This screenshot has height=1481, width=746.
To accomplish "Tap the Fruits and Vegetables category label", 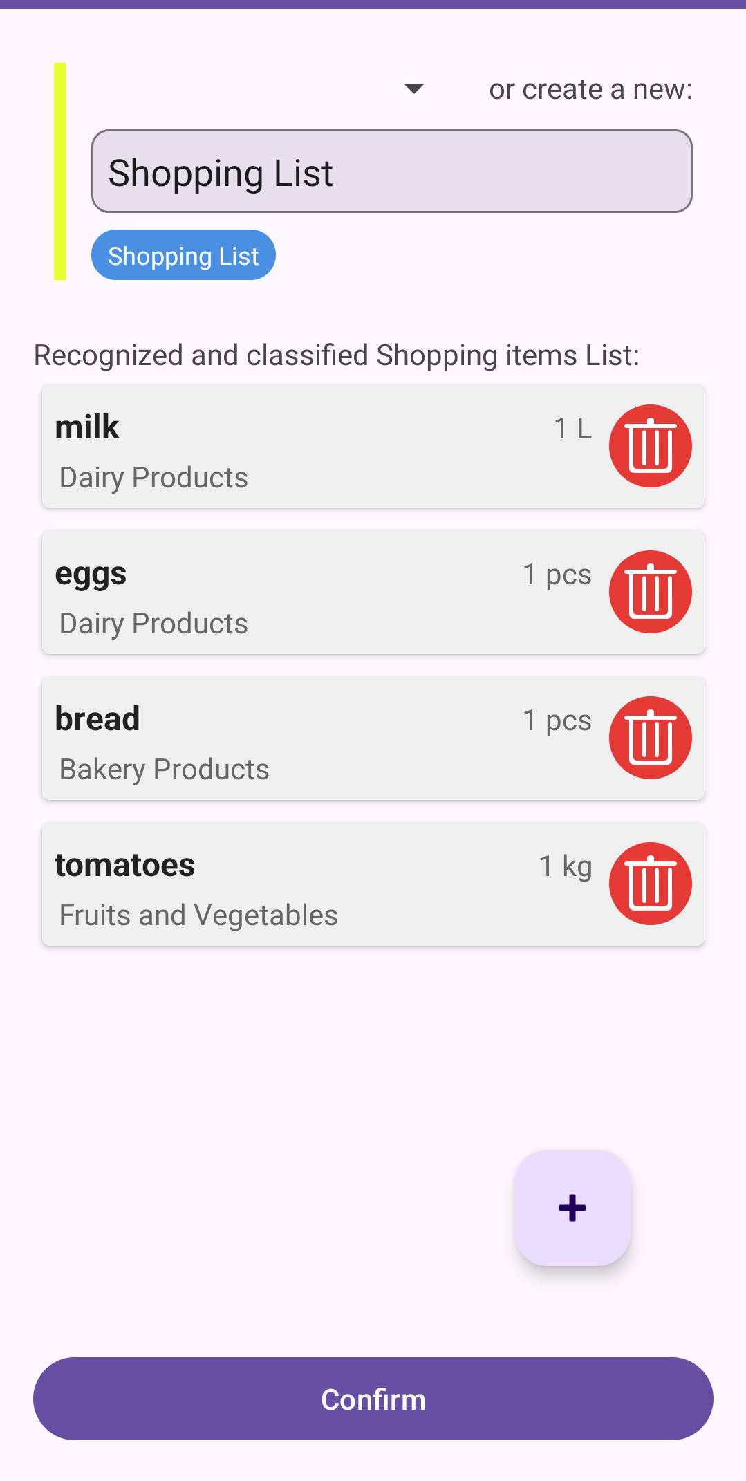I will point(198,915).
